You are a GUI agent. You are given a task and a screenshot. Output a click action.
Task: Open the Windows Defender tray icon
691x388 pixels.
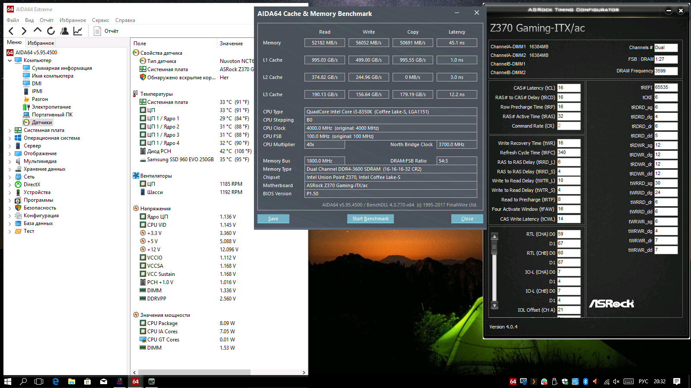point(565,382)
